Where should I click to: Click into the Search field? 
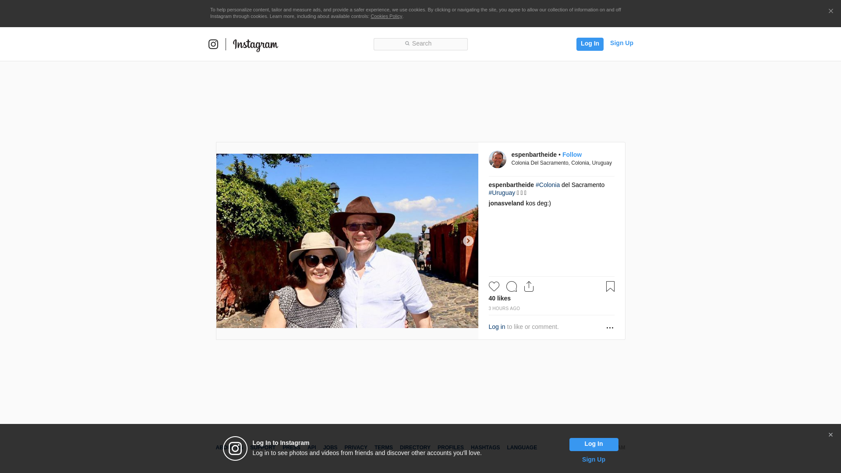420,44
